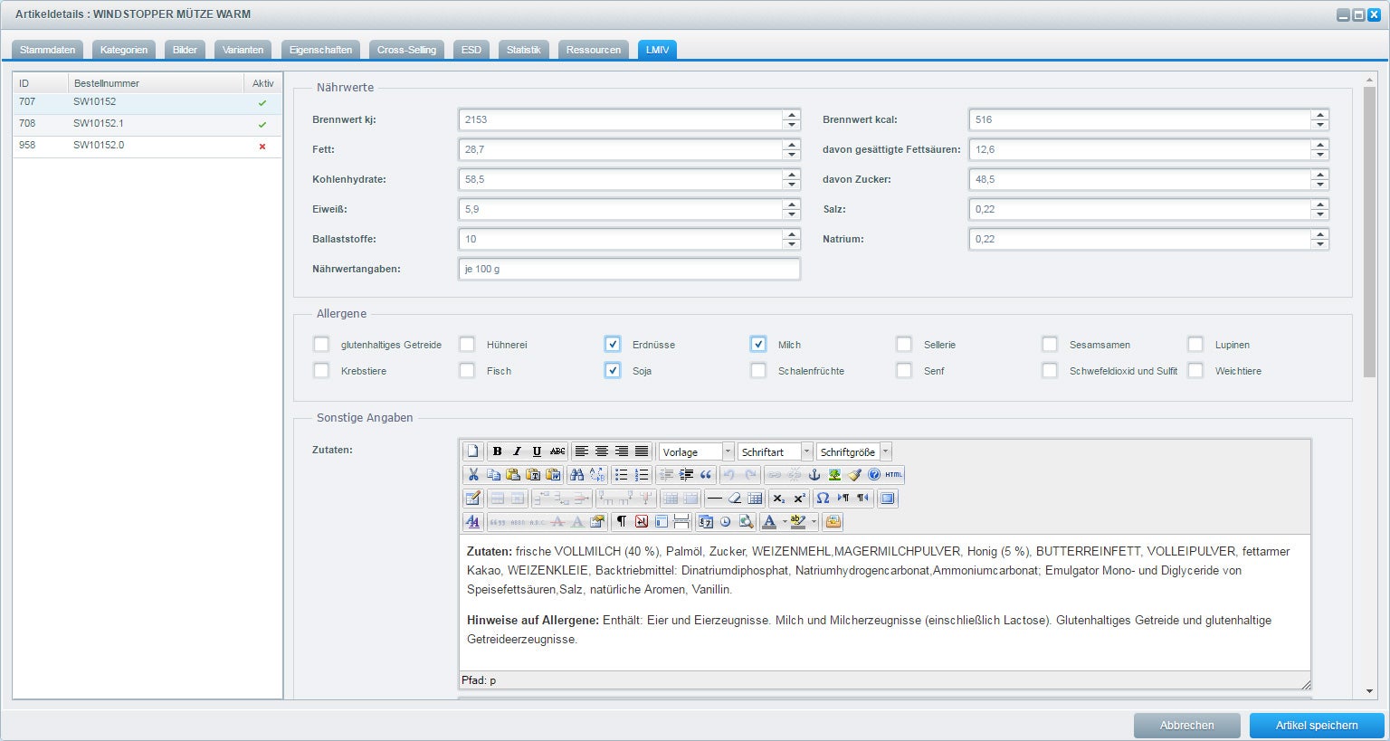Justify the editor text fully
This screenshot has height=741, width=1390.
(642, 451)
